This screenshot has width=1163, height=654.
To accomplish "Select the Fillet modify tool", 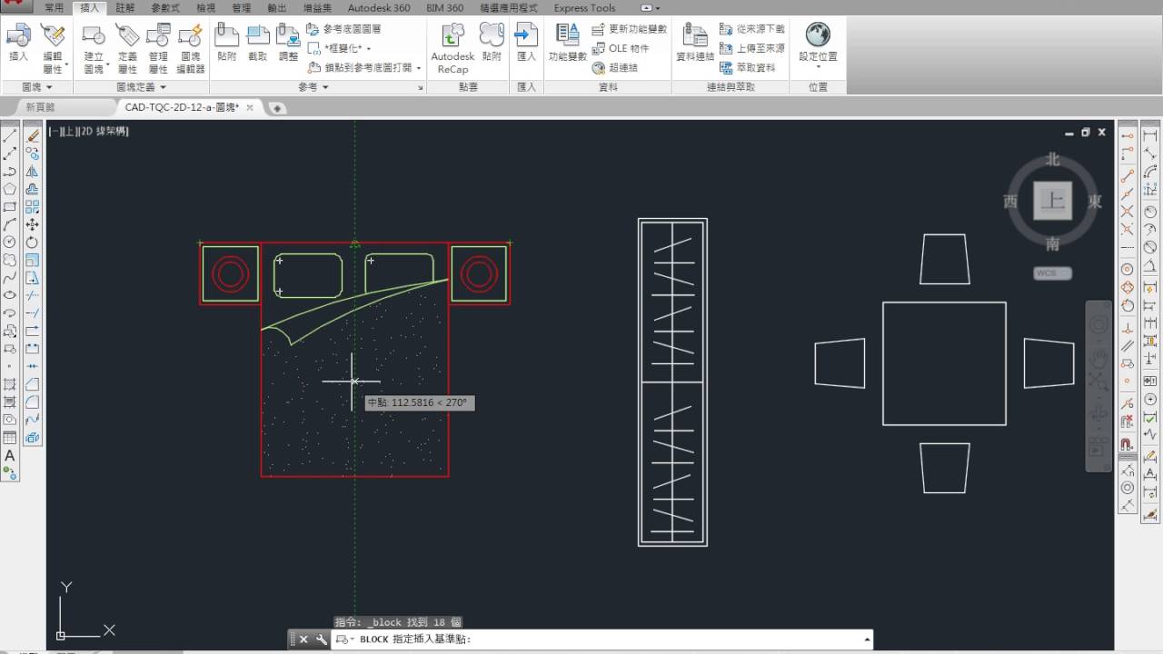I will coord(33,401).
